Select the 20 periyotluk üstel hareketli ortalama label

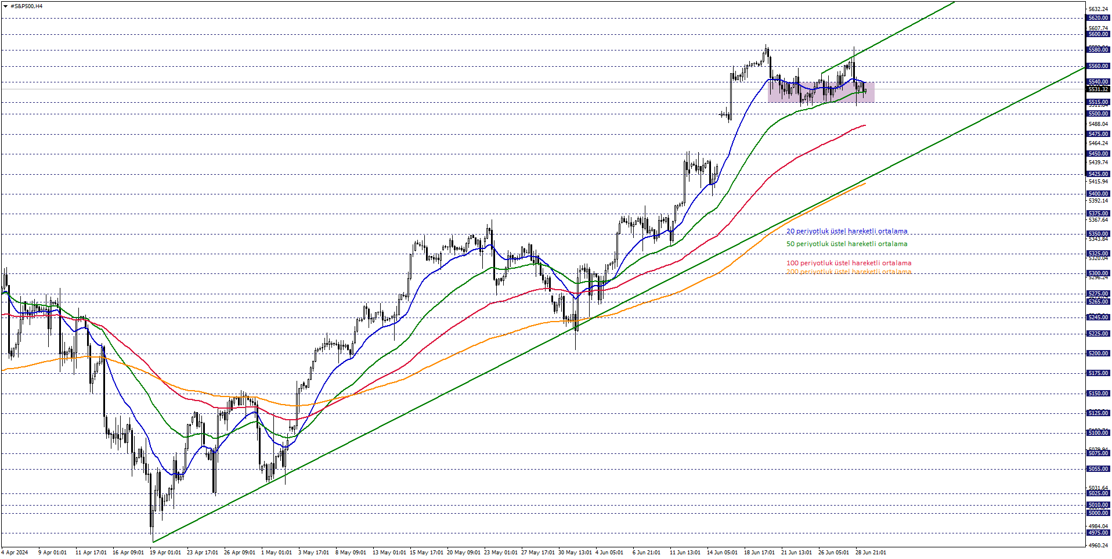pyautogui.click(x=847, y=231)
